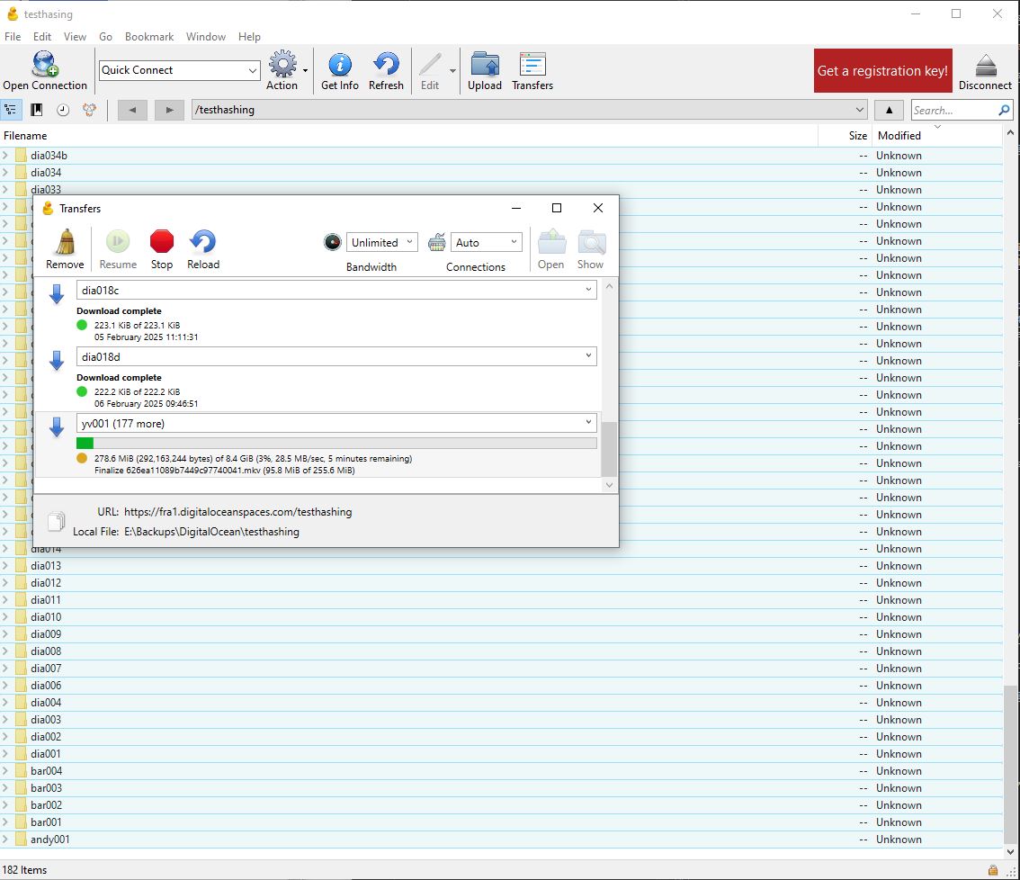Screen dimensions: 1020x880
Task: Open the Connections Auto dropdown
Action: coord(488,242)
